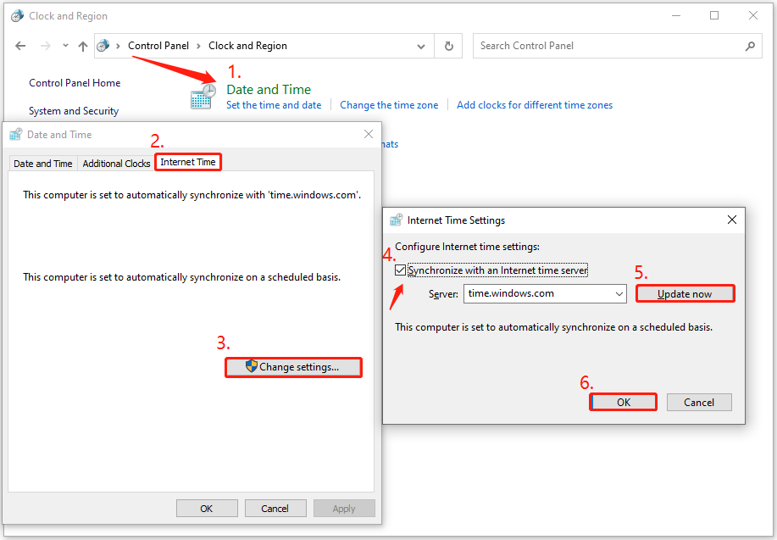Image resolution: width=777 pixels, height=540 pixels.
Task: Maximize the Clock and Region window
Action: 714,16
